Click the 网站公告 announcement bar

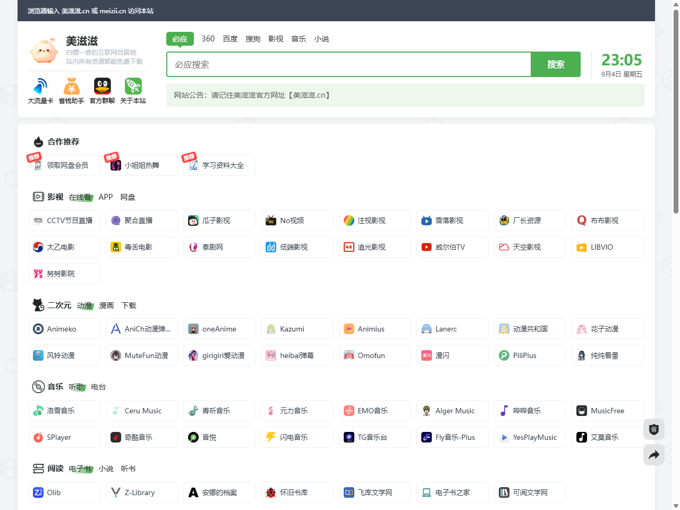405,95
